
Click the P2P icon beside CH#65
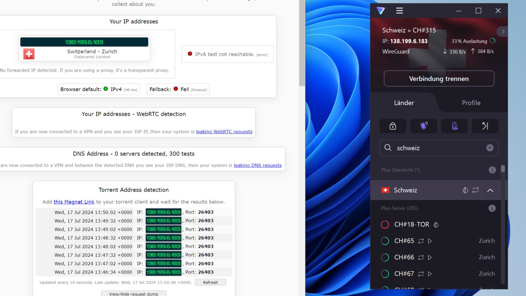pos(421,241)
